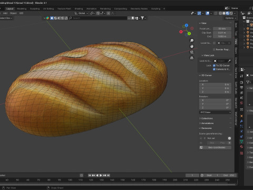Open the Add menu in viewport header

[x=5, y=13]
